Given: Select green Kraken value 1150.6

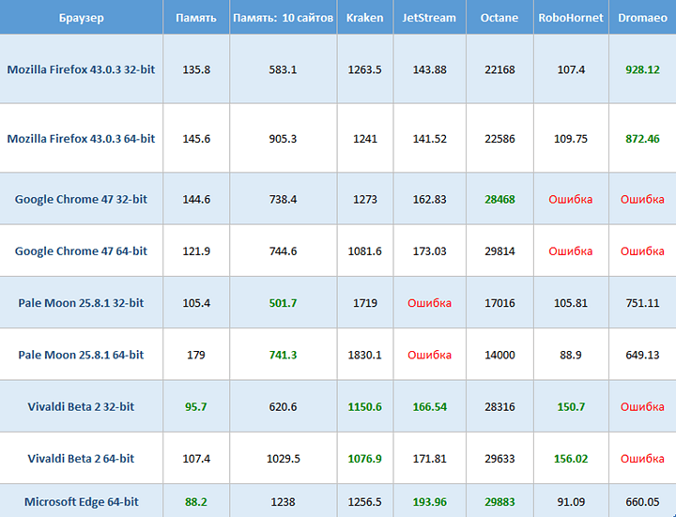Looking at the screenshot, I should click(x=364, y=407).
